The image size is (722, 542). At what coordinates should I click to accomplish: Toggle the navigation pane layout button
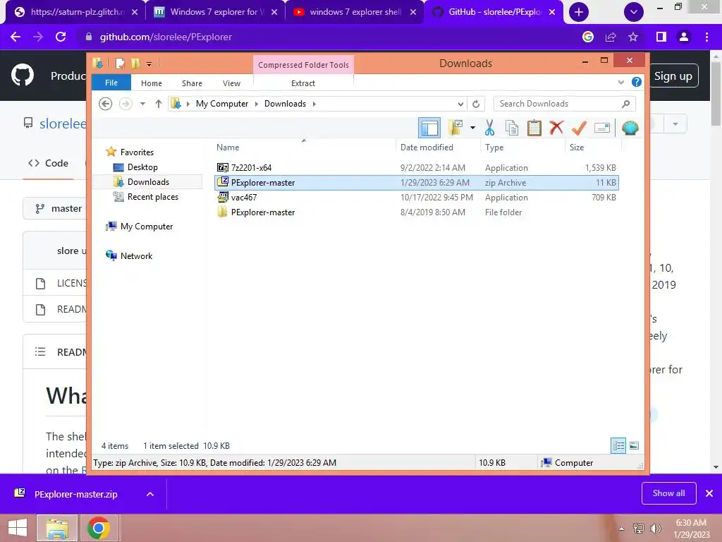click(429, 128)
